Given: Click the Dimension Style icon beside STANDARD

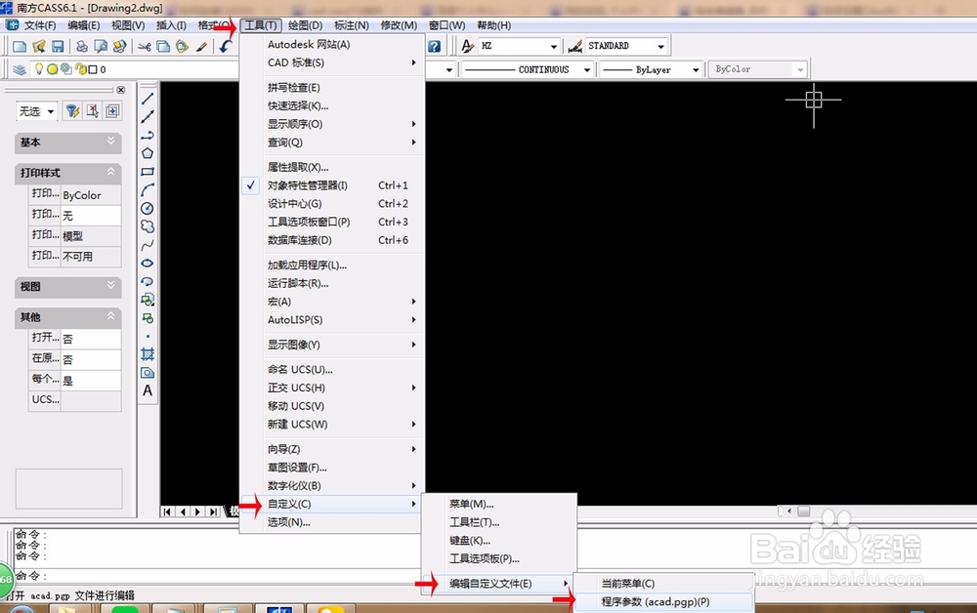Looking at the screenshot, I should pyautogui.click(x=575, y=46).
